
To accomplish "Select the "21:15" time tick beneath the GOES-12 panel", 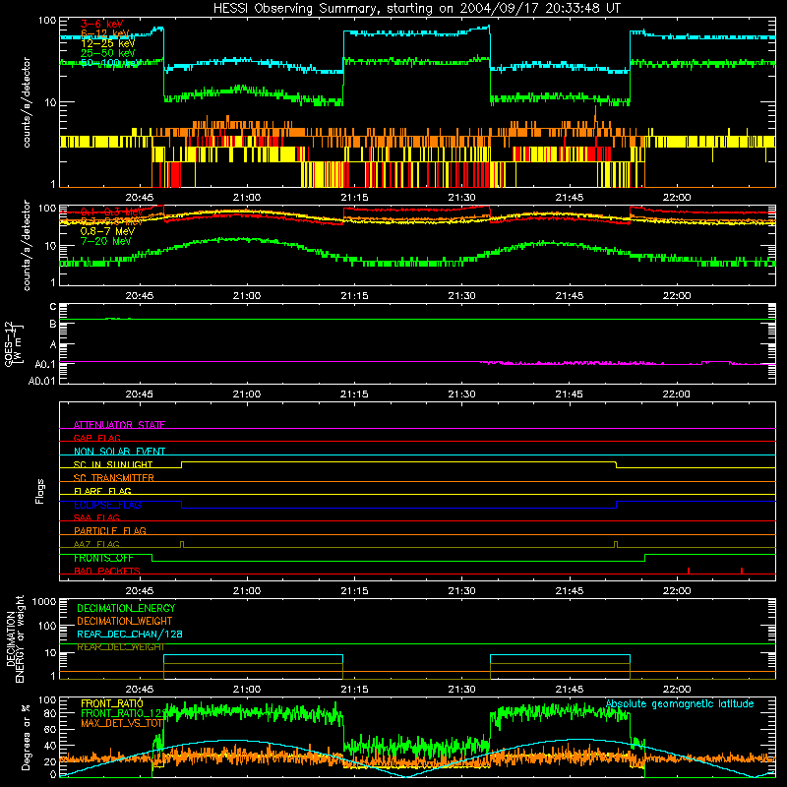I will [354, 394].
